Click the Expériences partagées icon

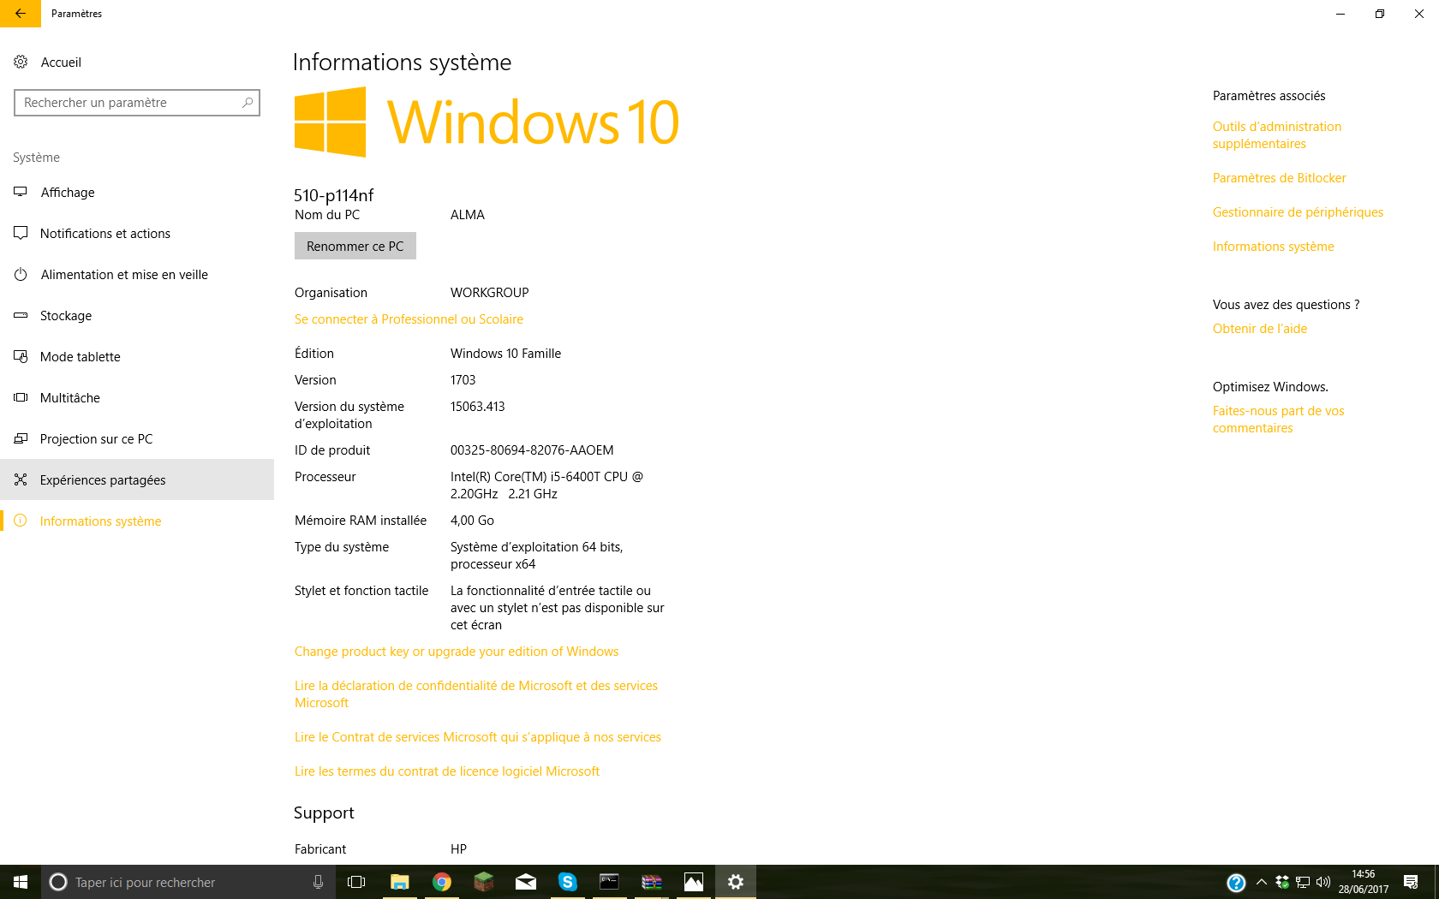(21, 479)
